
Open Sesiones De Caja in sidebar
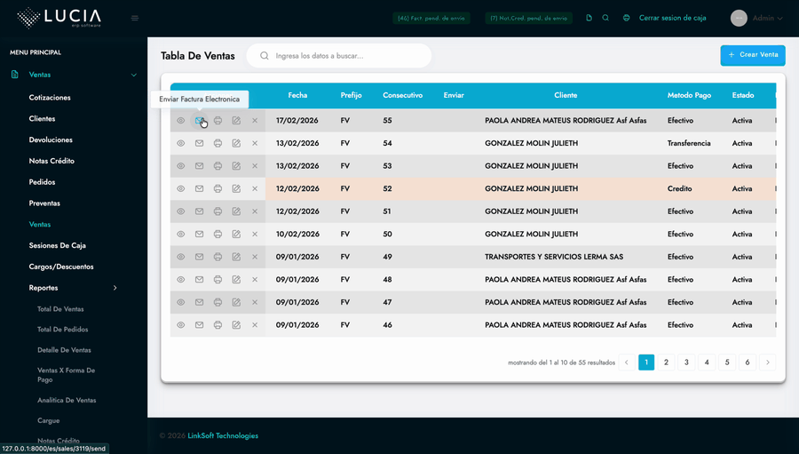coord(57,245)
